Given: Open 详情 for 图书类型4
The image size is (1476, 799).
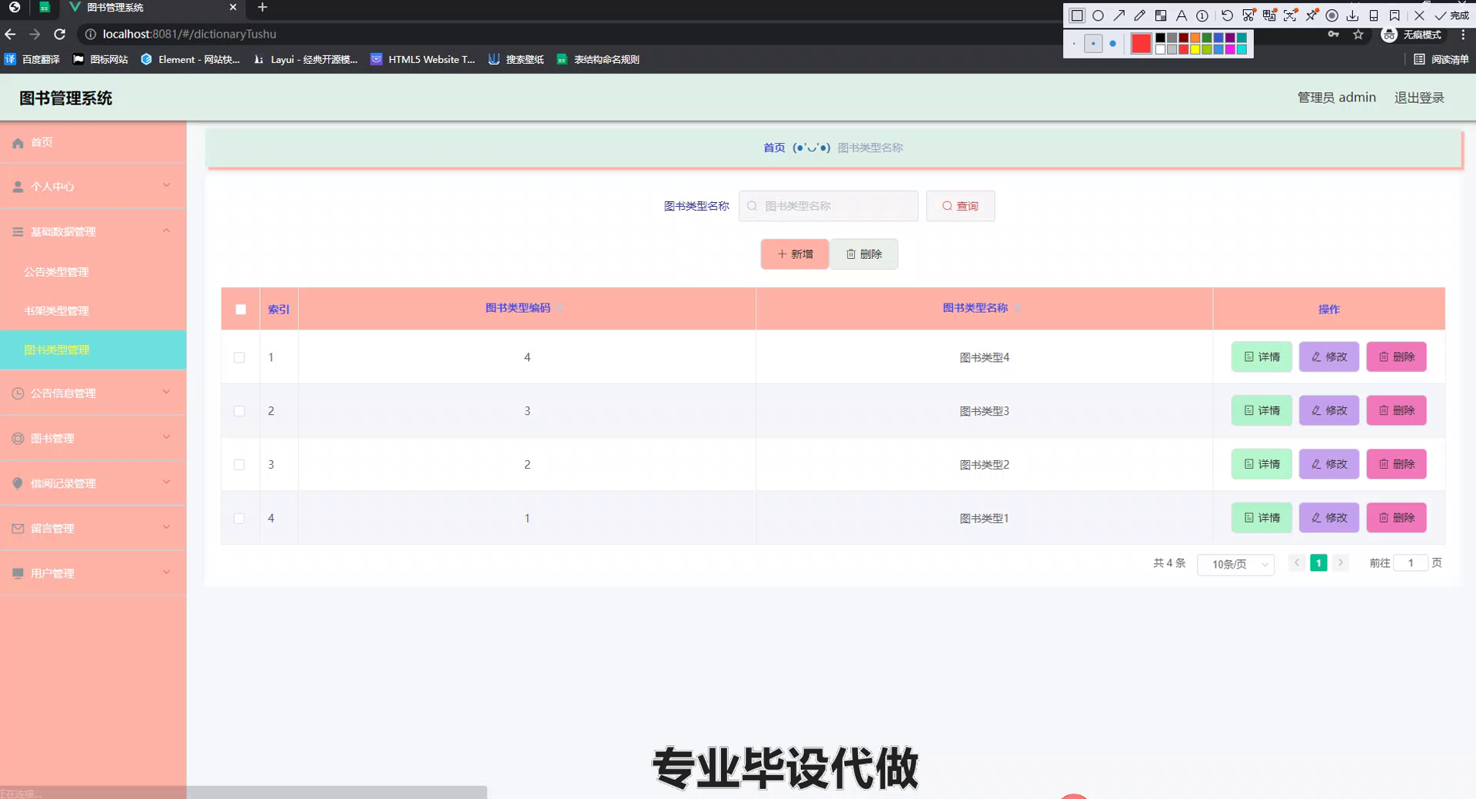Looking at the screenshot, I should (1262, 356).
